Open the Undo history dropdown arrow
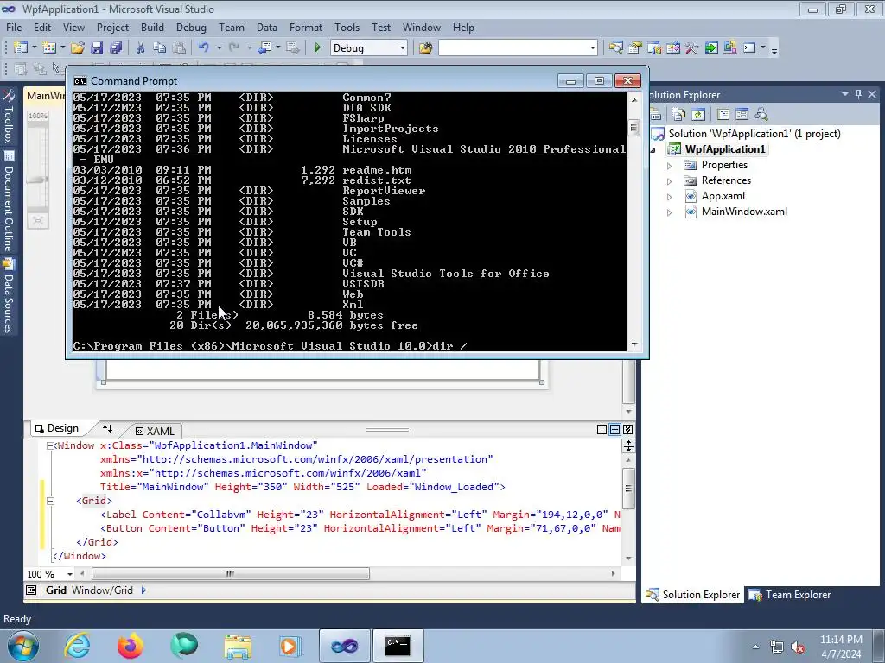Screen dimensions: 885x663 pyautogui.click(x=219, y=48)
